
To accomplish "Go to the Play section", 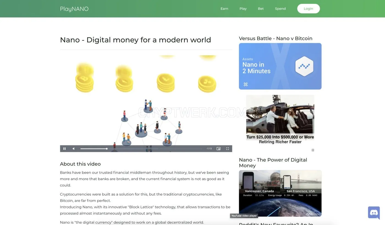I will tap(243, 9).
